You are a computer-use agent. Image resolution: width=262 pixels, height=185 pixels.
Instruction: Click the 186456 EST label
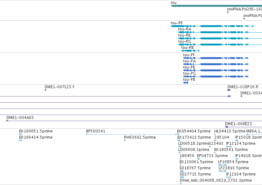tap(187, 156)
